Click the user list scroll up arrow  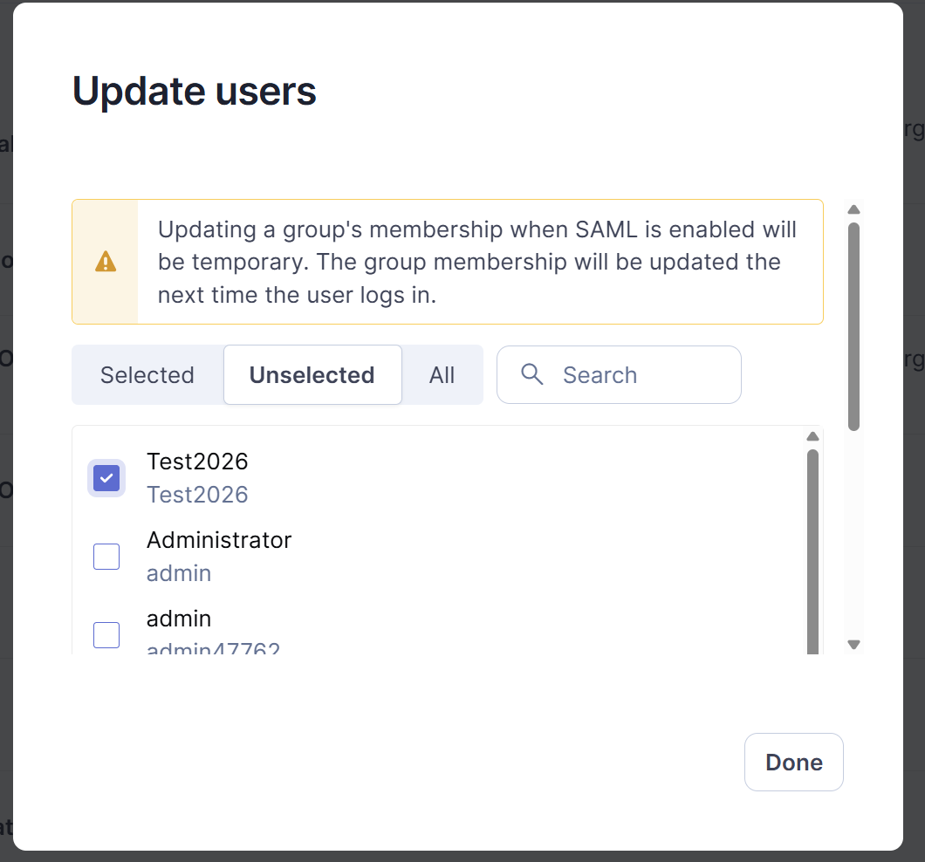pos(813,436)
